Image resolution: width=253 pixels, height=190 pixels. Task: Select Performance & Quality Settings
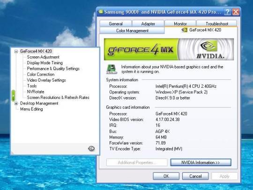coord(53,68)
